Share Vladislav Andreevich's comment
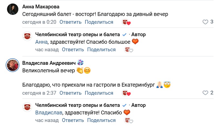Viewport: 217px width, 126px height. pos(99,93)
